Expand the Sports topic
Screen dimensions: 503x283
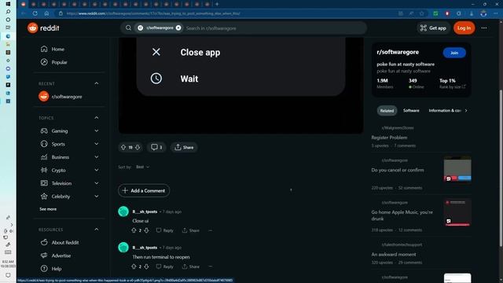(x=97, y=144)
